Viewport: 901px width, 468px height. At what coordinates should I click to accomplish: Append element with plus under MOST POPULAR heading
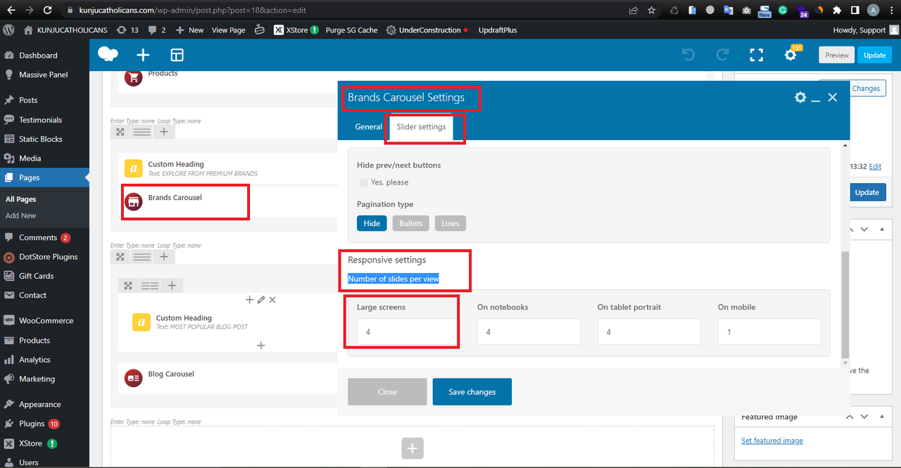[260, 345]
